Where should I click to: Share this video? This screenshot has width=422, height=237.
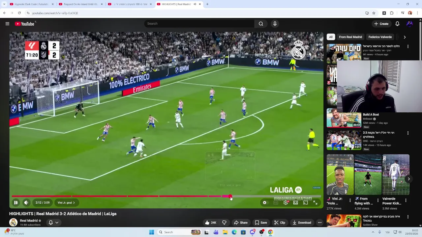click(x=240, y=223)
